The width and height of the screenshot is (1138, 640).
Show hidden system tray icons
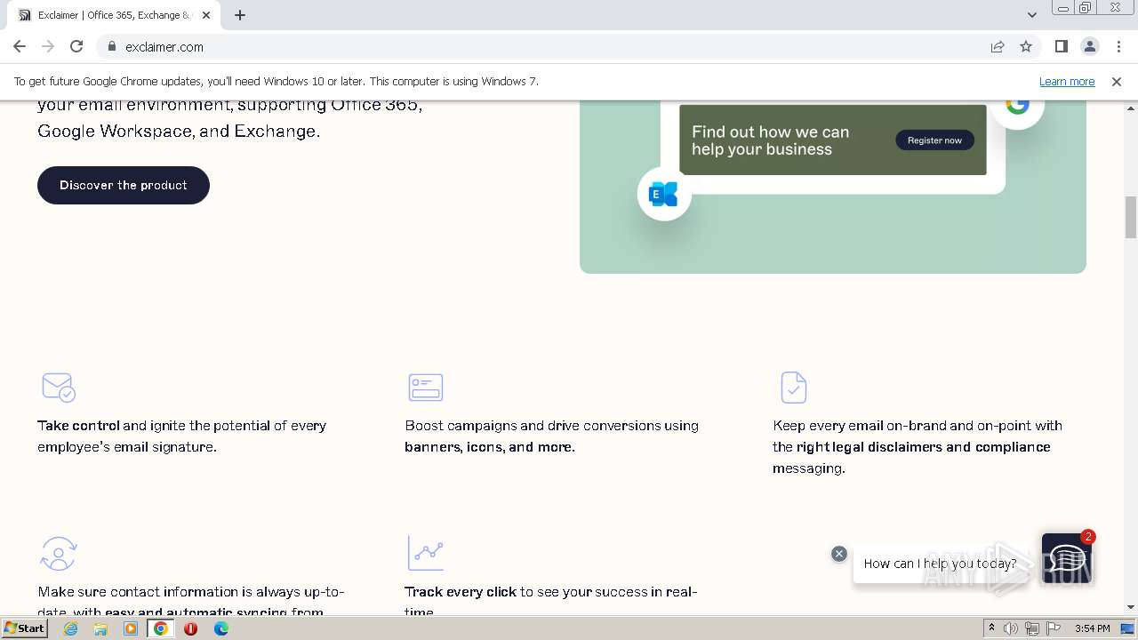pyautogui.click(x=991, y=628)
